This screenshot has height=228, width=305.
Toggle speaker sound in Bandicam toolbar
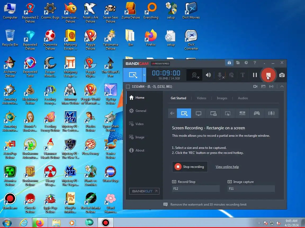pos(208,75)
